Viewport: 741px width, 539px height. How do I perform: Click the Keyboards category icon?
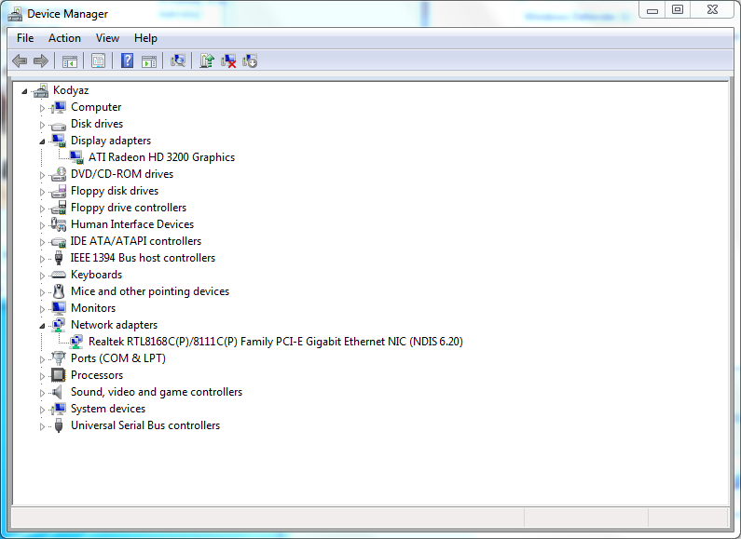coord(59,275)
